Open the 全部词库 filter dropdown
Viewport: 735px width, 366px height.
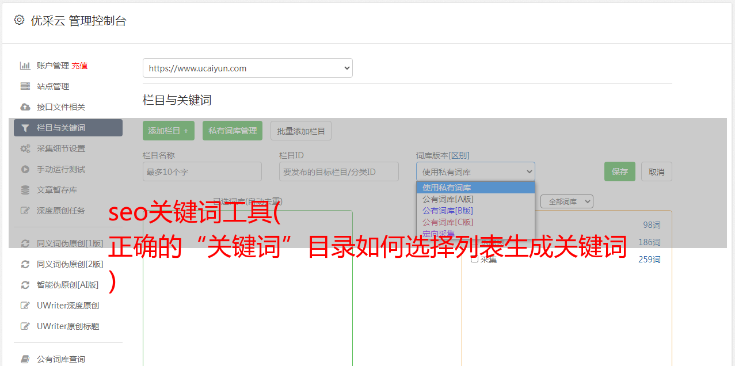click(x=567, y=201)
